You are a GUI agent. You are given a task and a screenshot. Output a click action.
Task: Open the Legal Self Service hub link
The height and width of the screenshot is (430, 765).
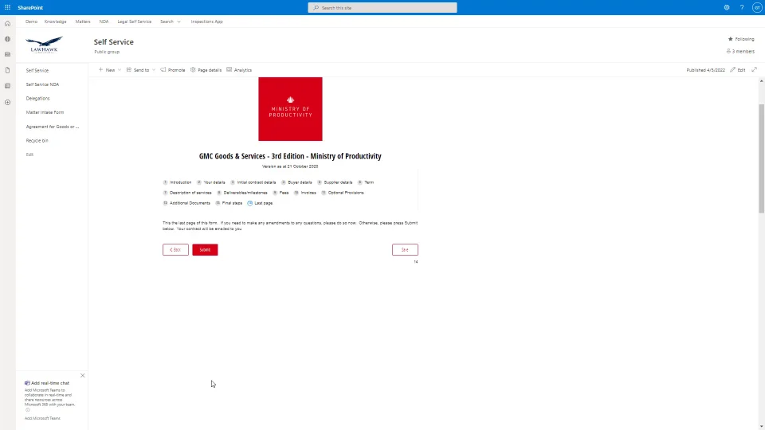pos(134,21)
